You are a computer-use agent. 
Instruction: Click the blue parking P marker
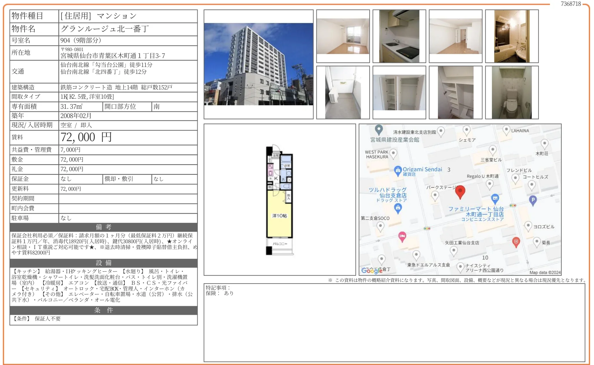point(533,200)
